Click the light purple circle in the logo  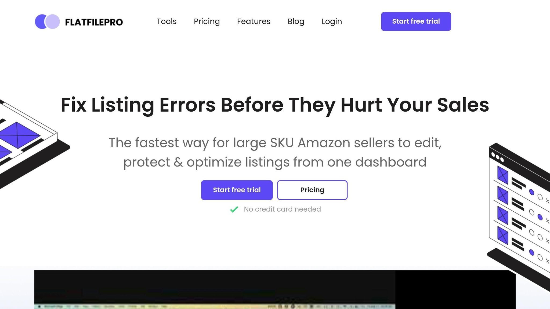coord(52,21)
